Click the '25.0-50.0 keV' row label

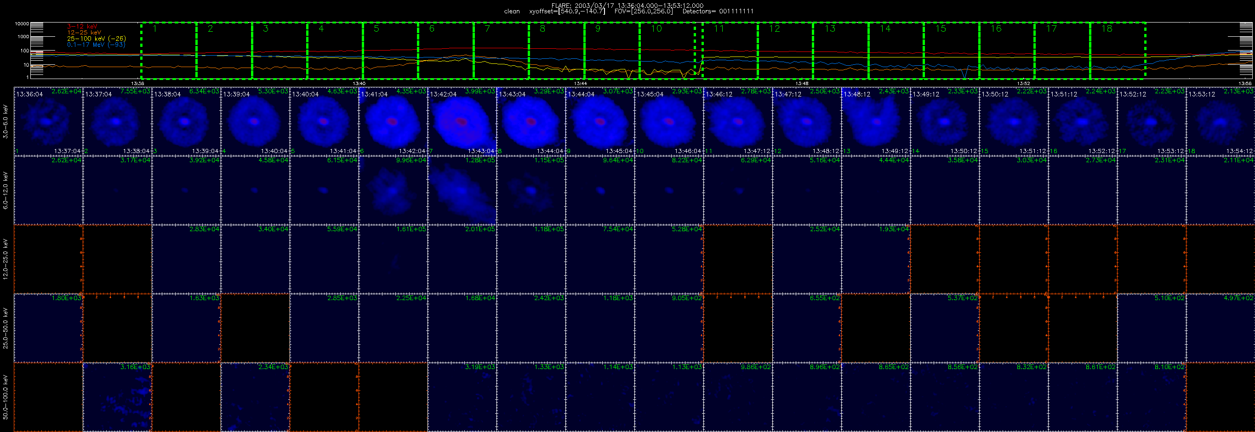6,328
